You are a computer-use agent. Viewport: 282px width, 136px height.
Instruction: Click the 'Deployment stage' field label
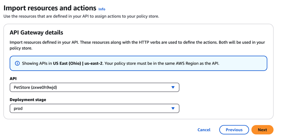[x=28, y=100]
